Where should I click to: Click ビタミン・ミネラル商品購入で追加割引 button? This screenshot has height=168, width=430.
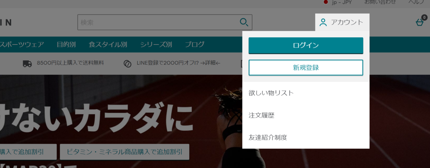coord(125,152)
